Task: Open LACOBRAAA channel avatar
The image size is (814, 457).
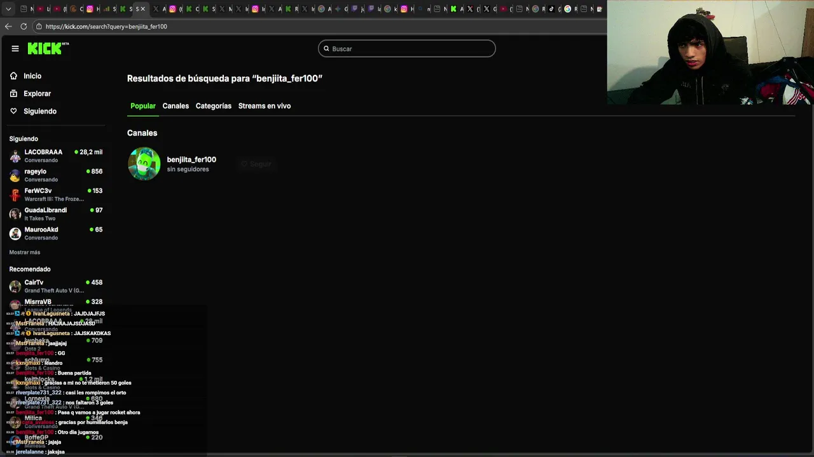Action: 15,156
